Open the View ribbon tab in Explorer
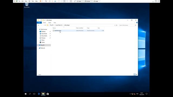The image size is (173, 97). click(x=55, y=23)
